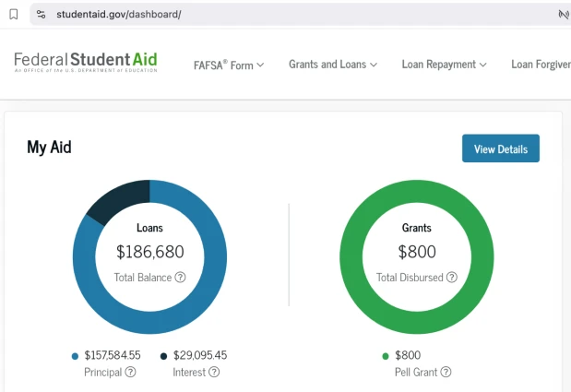Open help icon beside Principal label
571x392 pixels.
(x=130, y=372)
